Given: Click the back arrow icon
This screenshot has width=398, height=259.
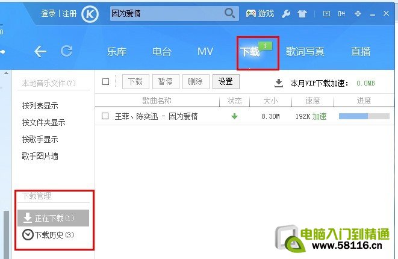Looking at the screenshot, I should [40, 52].
